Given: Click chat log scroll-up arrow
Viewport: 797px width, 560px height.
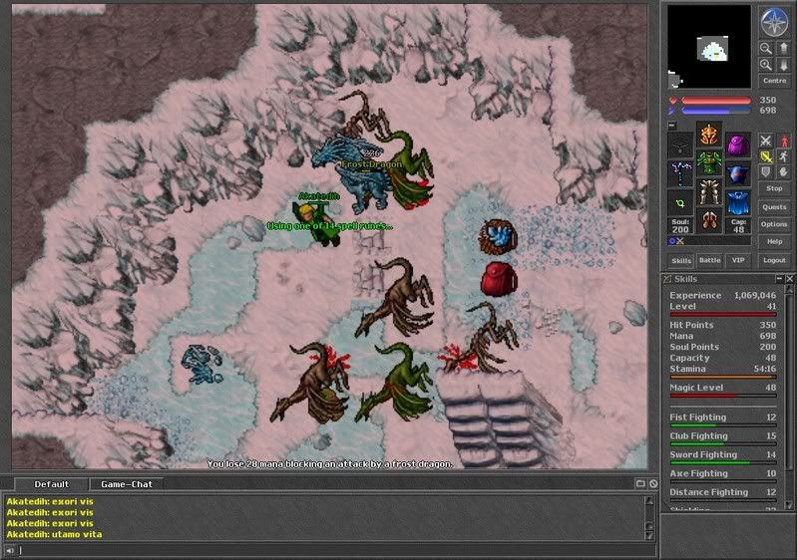Looking at the screenshot, I should 649,501.
